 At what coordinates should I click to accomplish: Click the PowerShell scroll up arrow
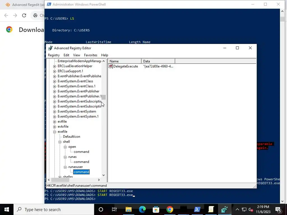[x=282, y=11]
